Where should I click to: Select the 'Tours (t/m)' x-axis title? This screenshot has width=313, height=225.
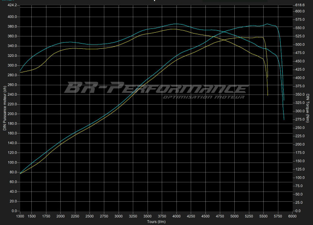[x=157, y=221]
